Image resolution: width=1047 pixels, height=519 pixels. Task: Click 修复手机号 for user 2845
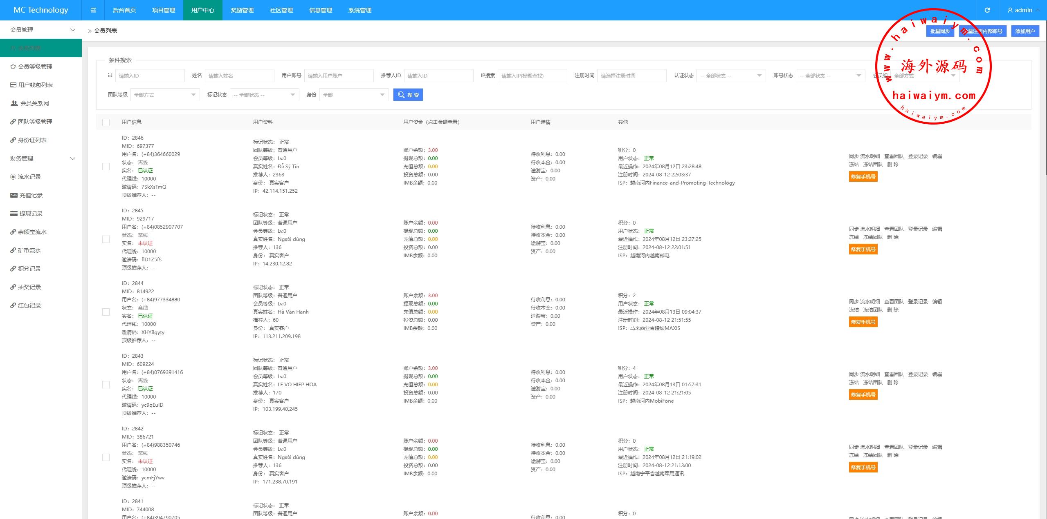click(x=863, y=249)
